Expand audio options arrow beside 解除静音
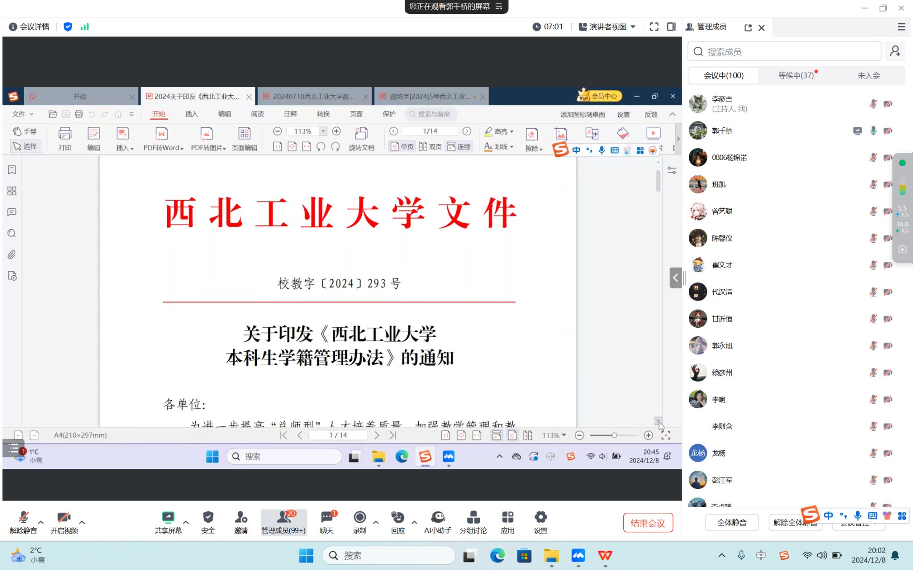 [41, 522]
